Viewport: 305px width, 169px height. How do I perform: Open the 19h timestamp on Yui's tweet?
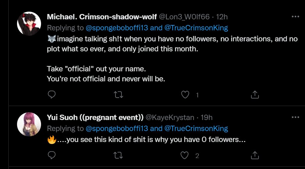pos(206,118)
